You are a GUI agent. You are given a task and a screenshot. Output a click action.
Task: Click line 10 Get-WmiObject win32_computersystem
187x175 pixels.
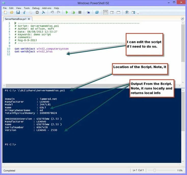[x=41, y=49]
